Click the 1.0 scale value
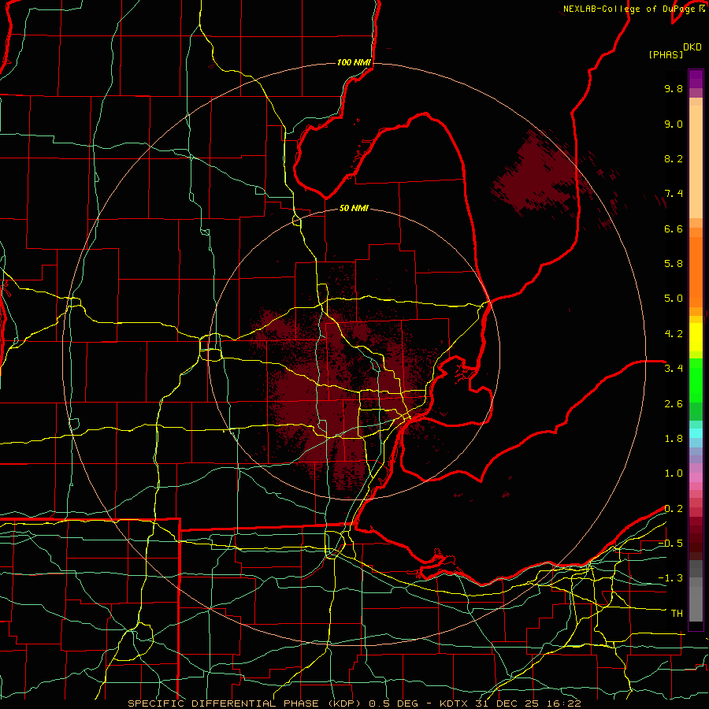The image size is (709, 709). click(674, 473)
